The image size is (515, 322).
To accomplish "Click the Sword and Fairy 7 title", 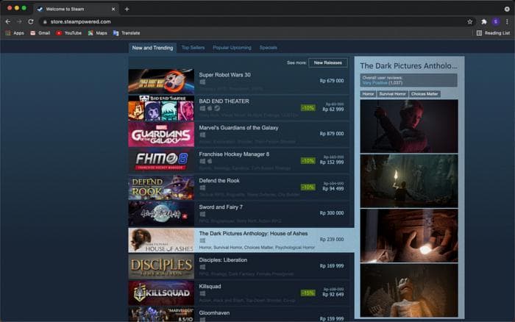I will point(221,207).
